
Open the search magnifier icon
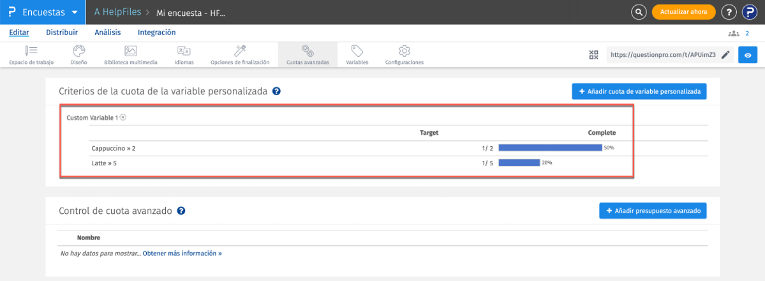pyautogui.click(x=638, y=12)
